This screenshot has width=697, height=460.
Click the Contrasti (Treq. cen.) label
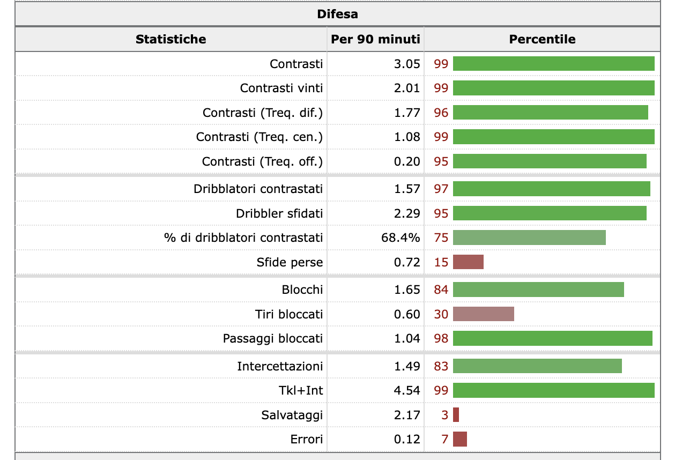pyautogui.click(x=259, y=137)
